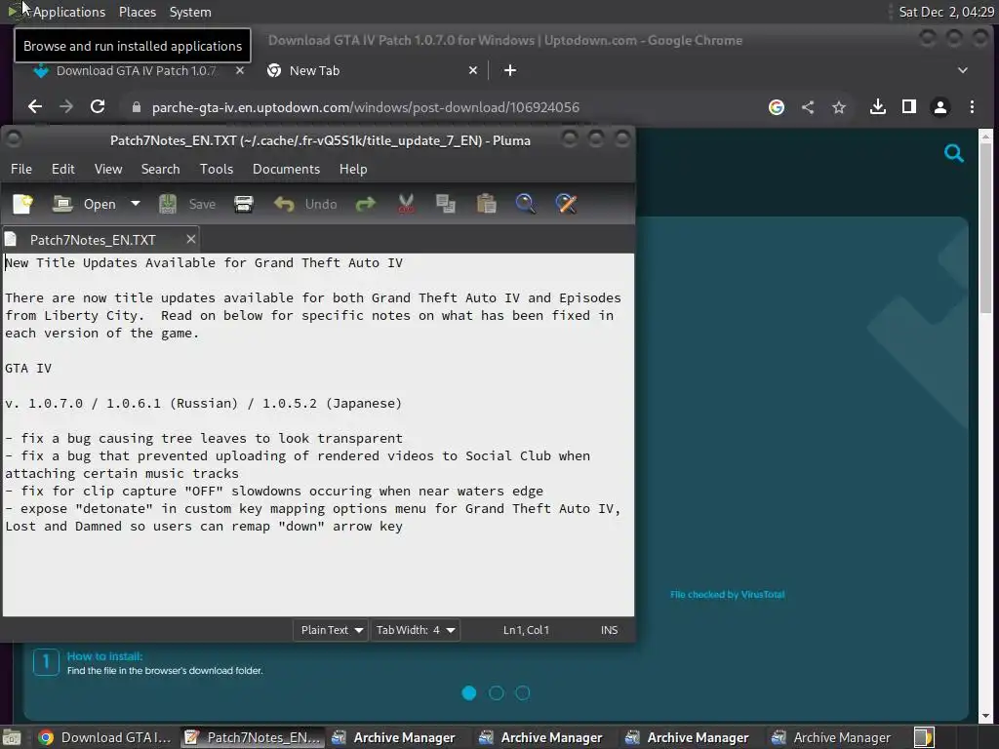The height and width of the screenshot is (749, 999).
Task: Select the second carousel dot on webpage
Action: (x=497, y=693)
